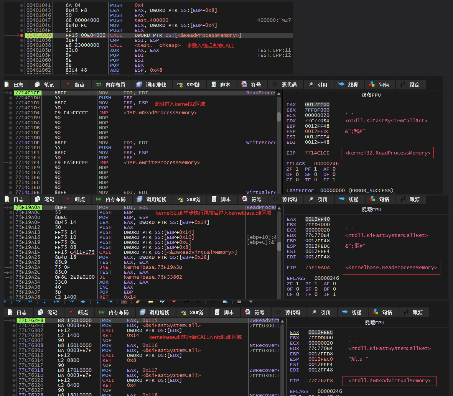Click scrollbar up arrow of the 7714C1CE disassembly

pos(279,94)
